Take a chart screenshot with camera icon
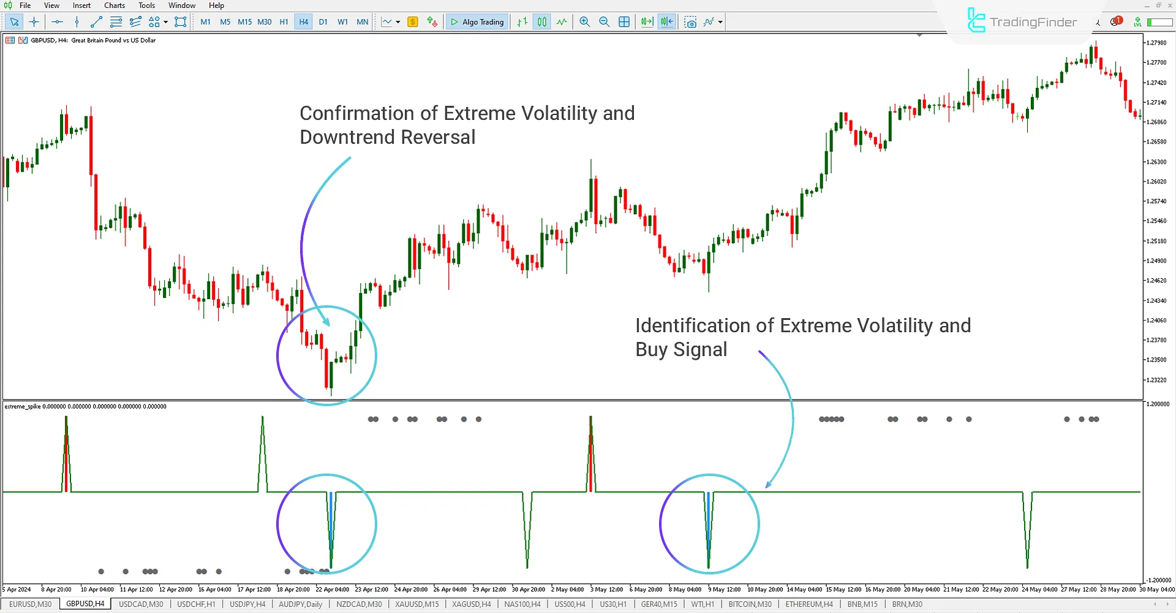 (690, 22)
